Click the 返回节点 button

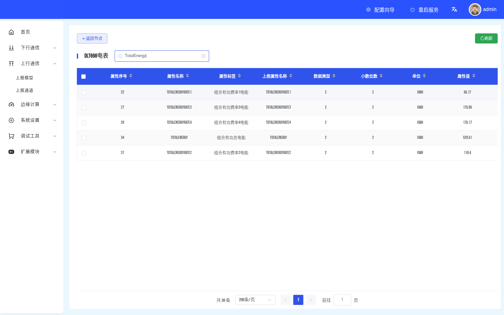coord(92,38)
